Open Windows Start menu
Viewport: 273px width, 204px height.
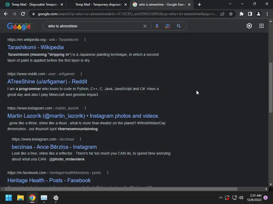[x=9, y=198]
